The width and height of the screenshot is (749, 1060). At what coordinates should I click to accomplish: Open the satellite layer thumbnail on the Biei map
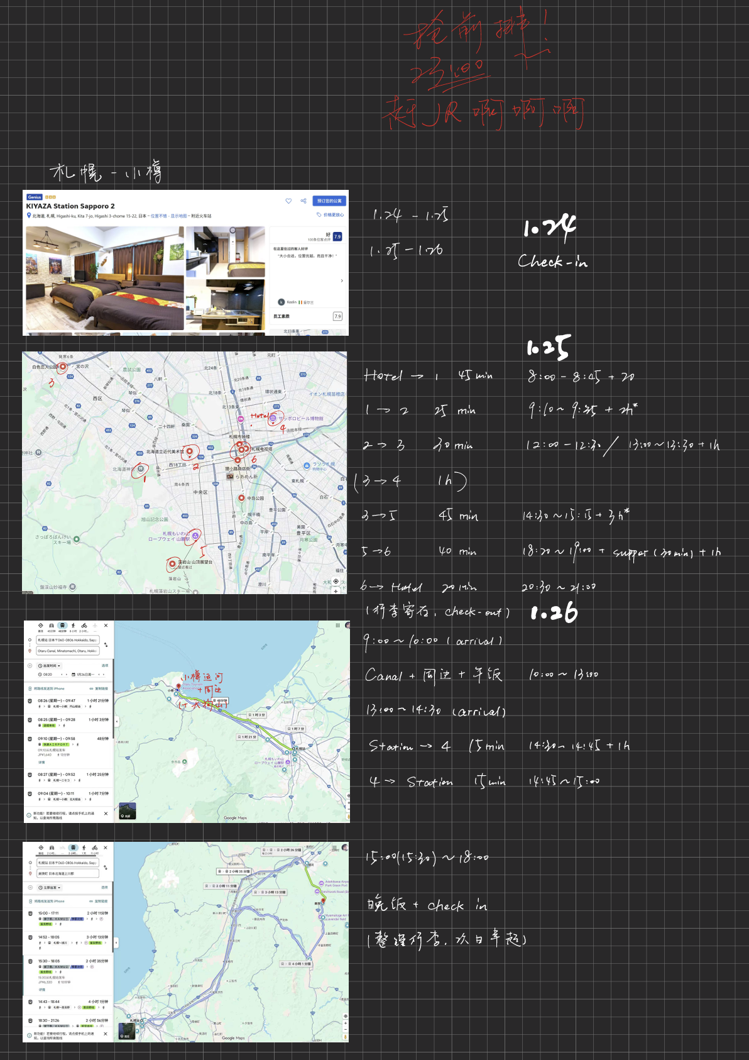[127, 1031]
